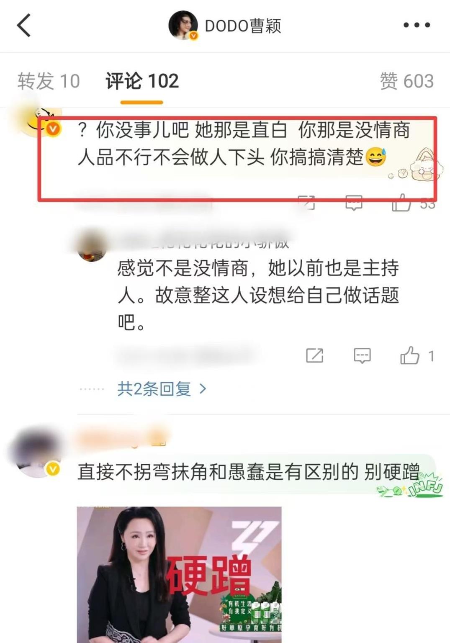Open the 赞 603 likes tab
Image resolution: width=450 pixels, height=643 pixels.
(406, 81)
